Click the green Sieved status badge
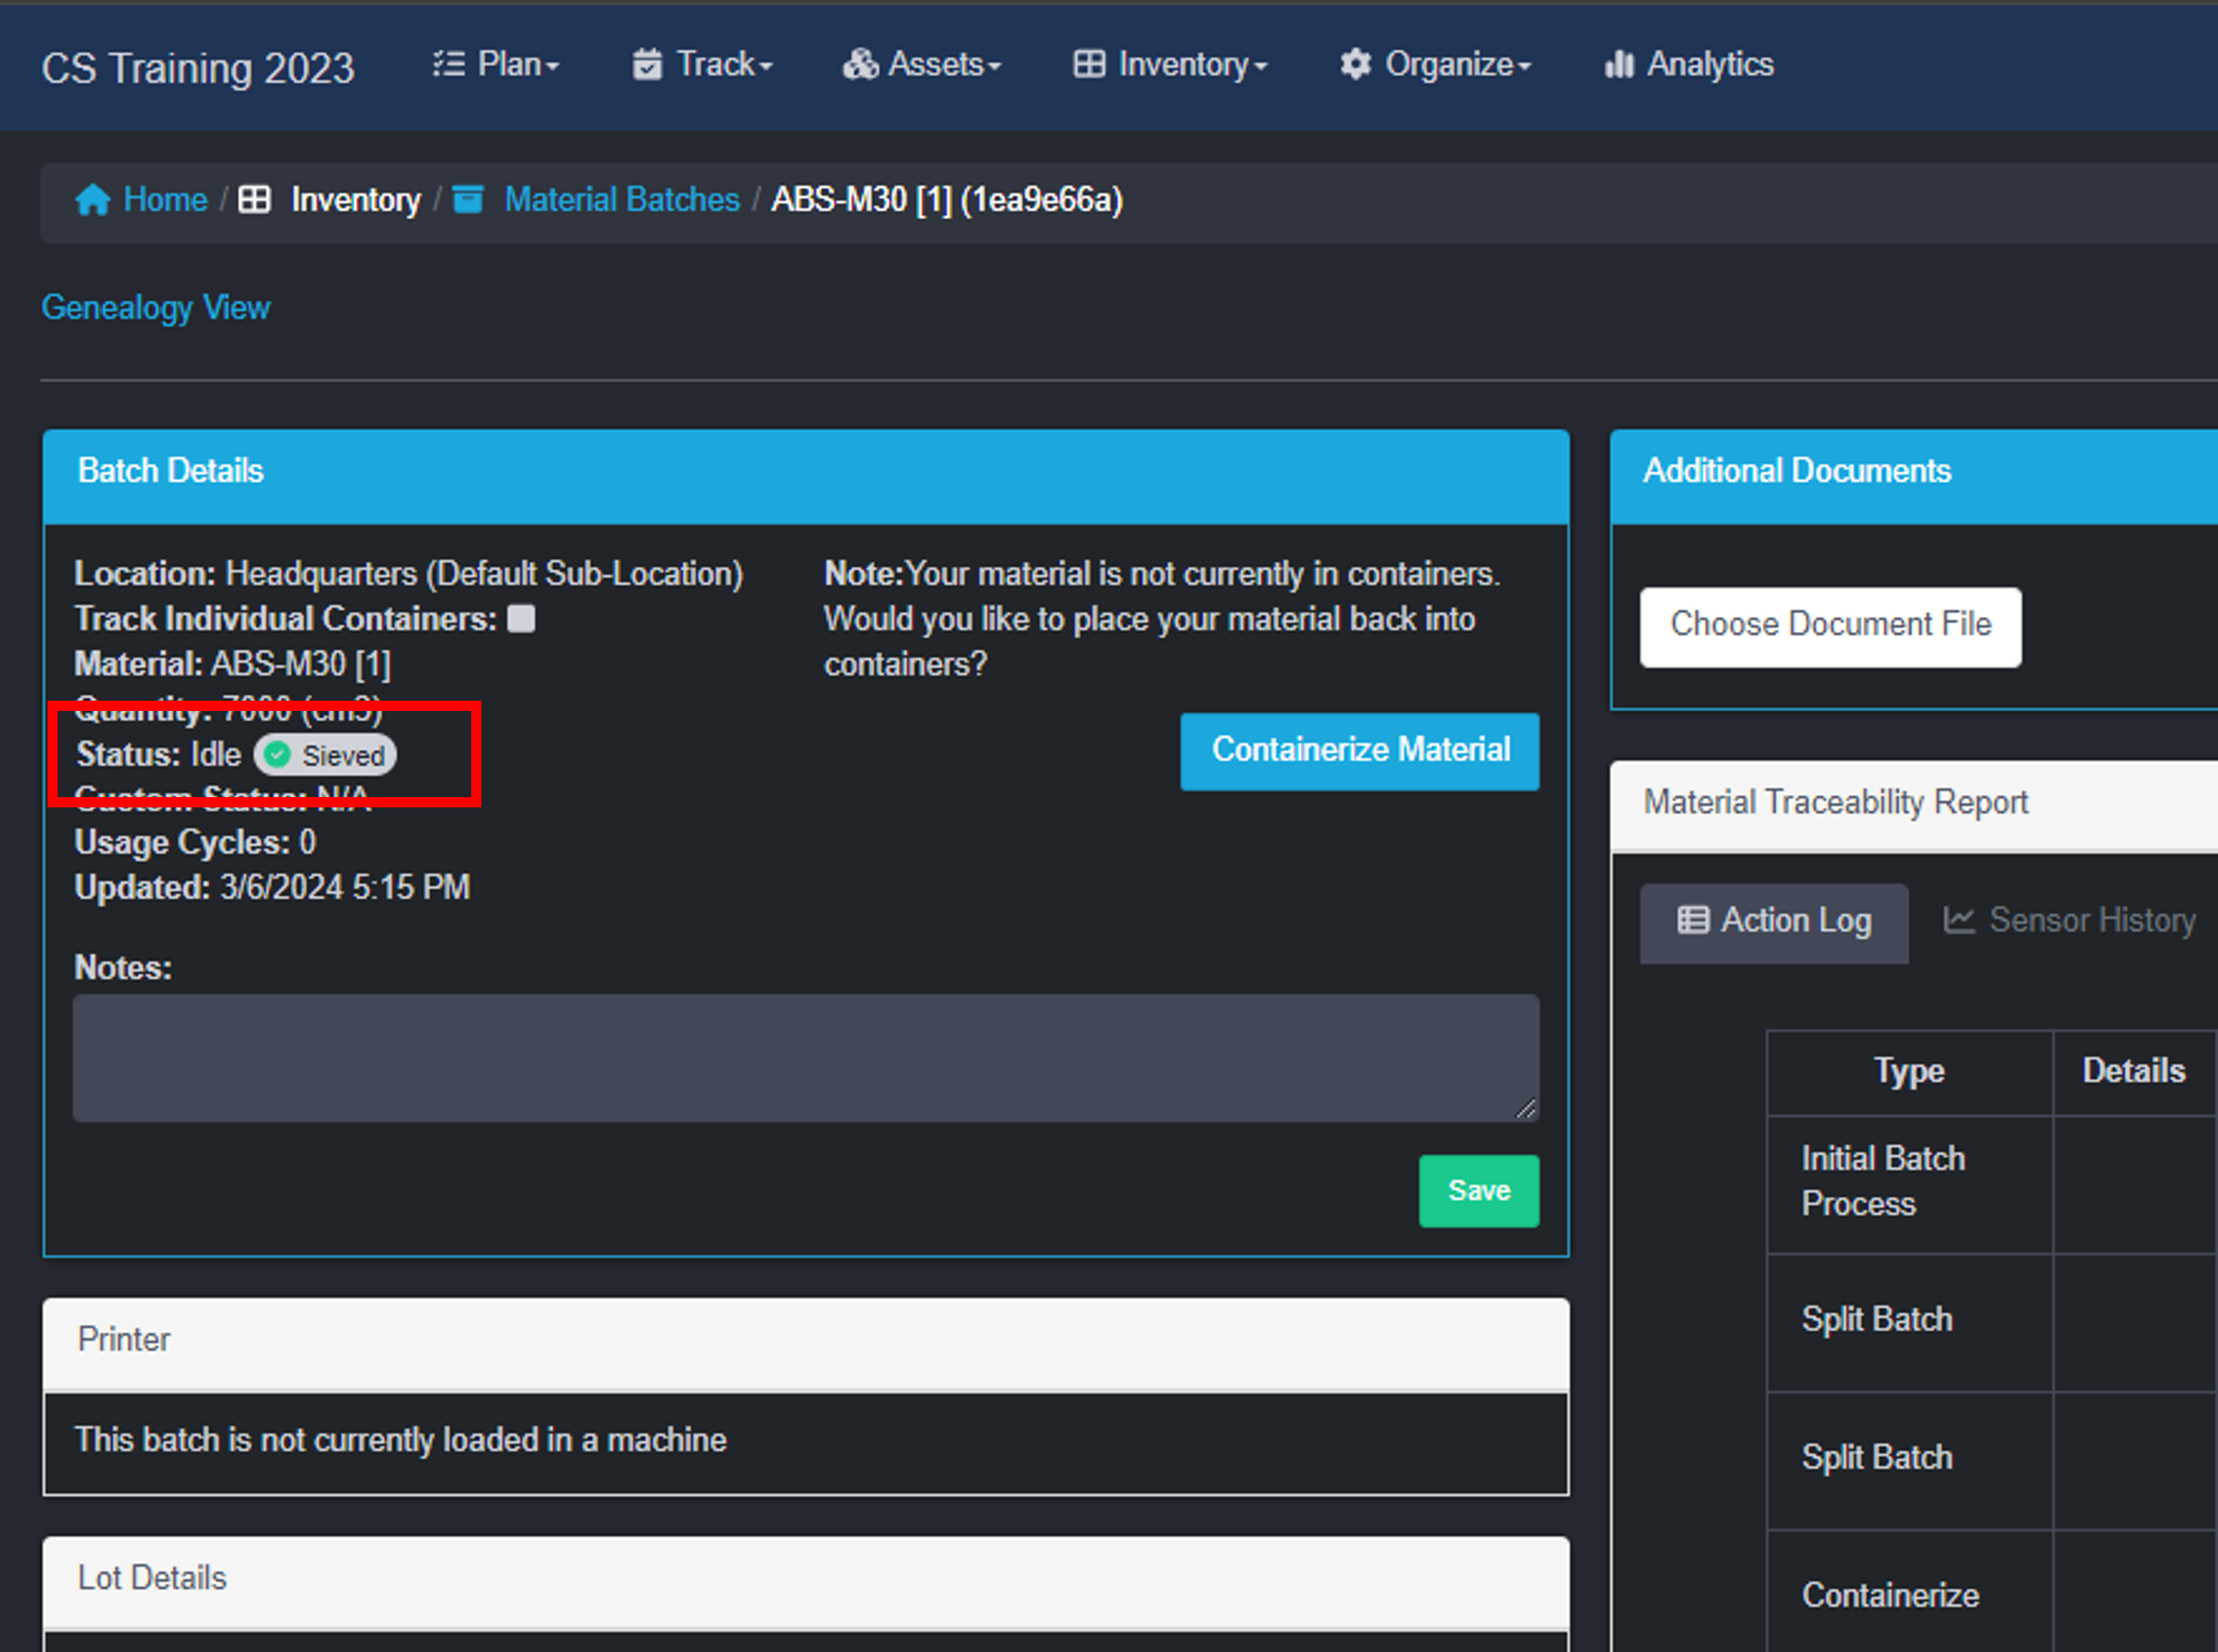Viewport: 2218px width, 1652px height. (x=324, y=755)
